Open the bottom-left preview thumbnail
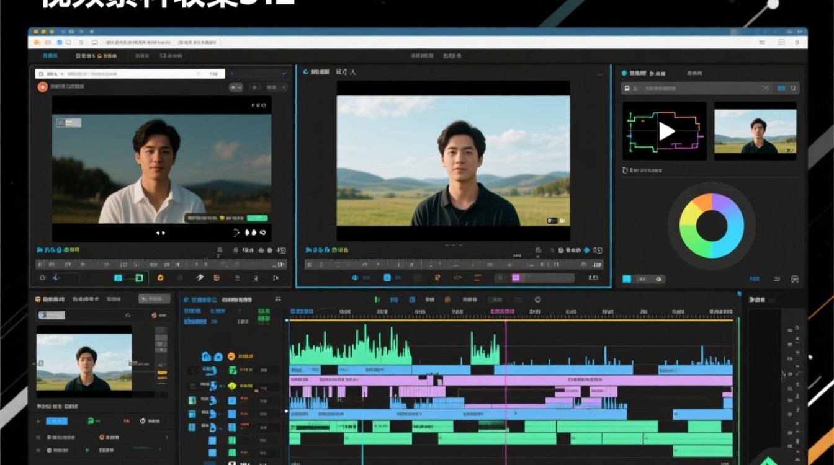The height and width of the screenshot is (465, 834). [84, 362]
